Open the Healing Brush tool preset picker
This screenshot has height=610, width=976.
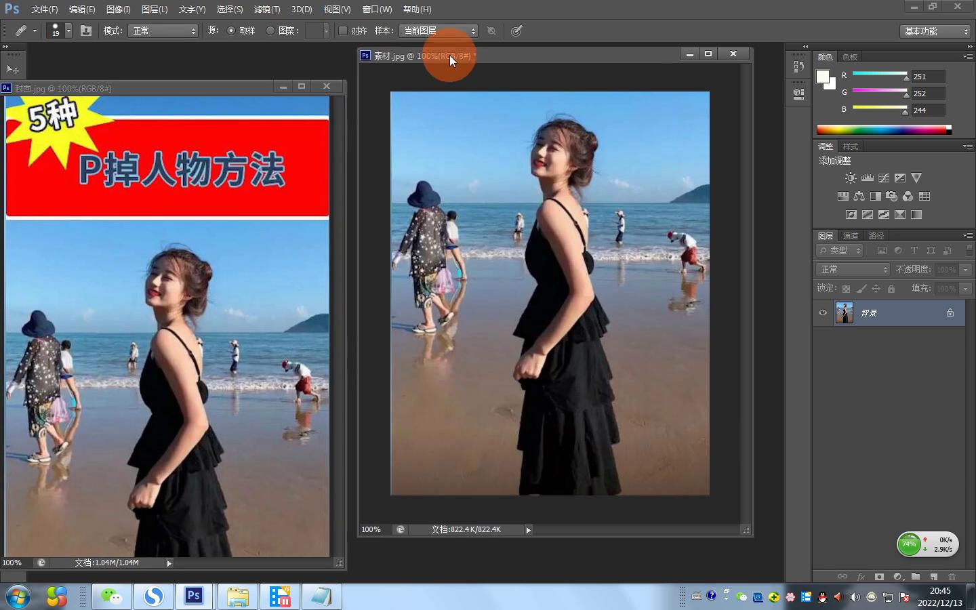pos(26,30)
